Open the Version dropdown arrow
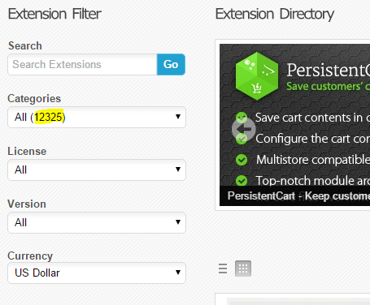The width and height of the screenshot is (370, 305). pos(178,222)
